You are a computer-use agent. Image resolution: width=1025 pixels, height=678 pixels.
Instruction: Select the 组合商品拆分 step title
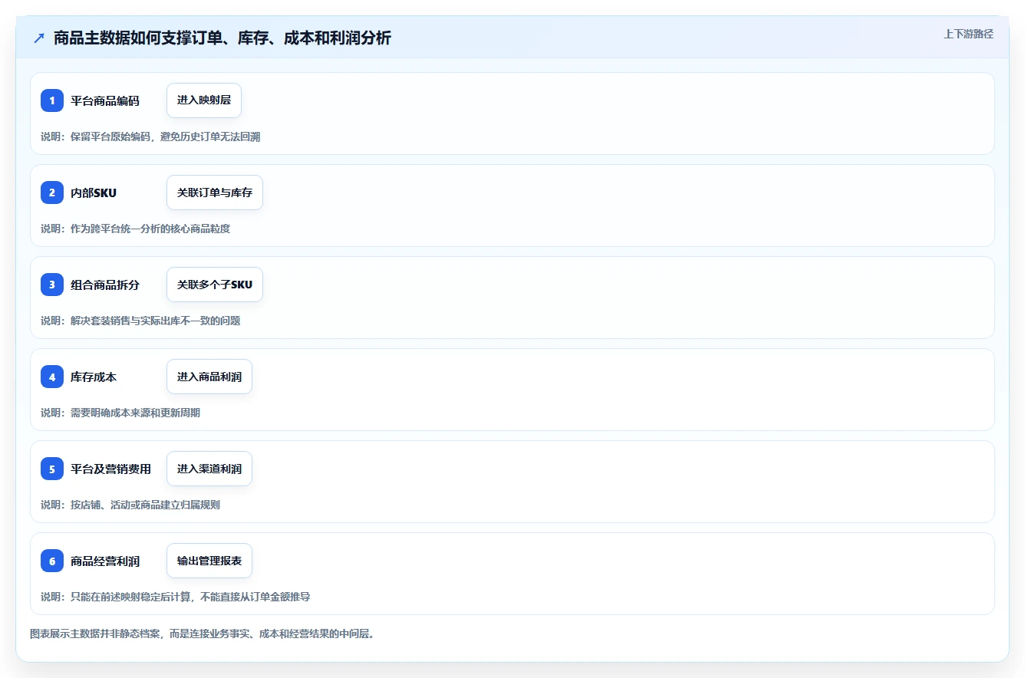(105, 285)
